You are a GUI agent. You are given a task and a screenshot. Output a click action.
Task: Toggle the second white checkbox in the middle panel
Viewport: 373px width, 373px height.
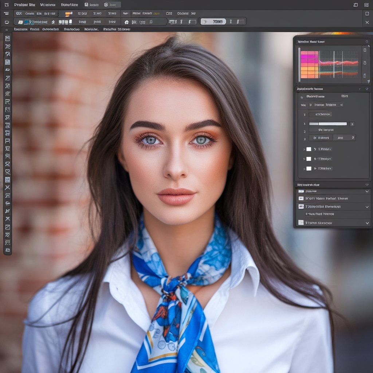(309, 159)
